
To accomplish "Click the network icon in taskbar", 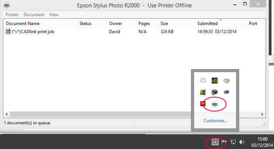I will tap(233, 142).
